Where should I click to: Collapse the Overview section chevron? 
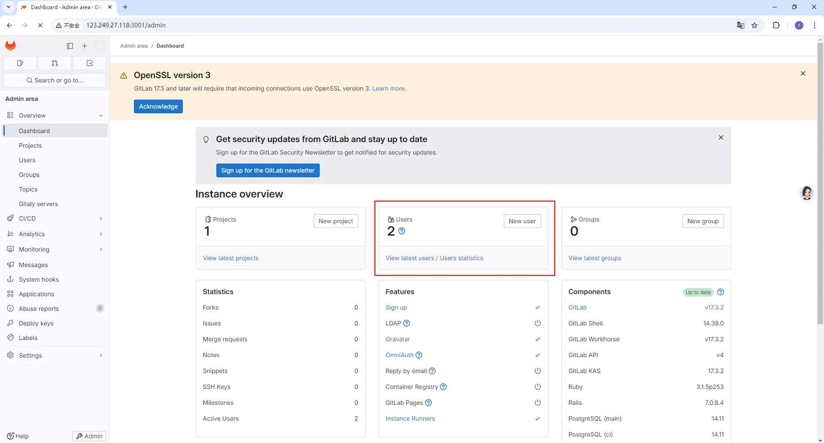click(101, 115)
